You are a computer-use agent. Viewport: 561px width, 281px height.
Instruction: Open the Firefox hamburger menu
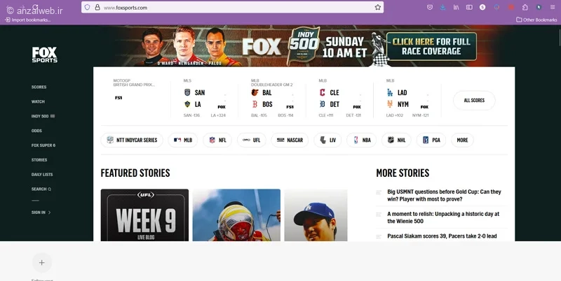(x=553, y=7)
